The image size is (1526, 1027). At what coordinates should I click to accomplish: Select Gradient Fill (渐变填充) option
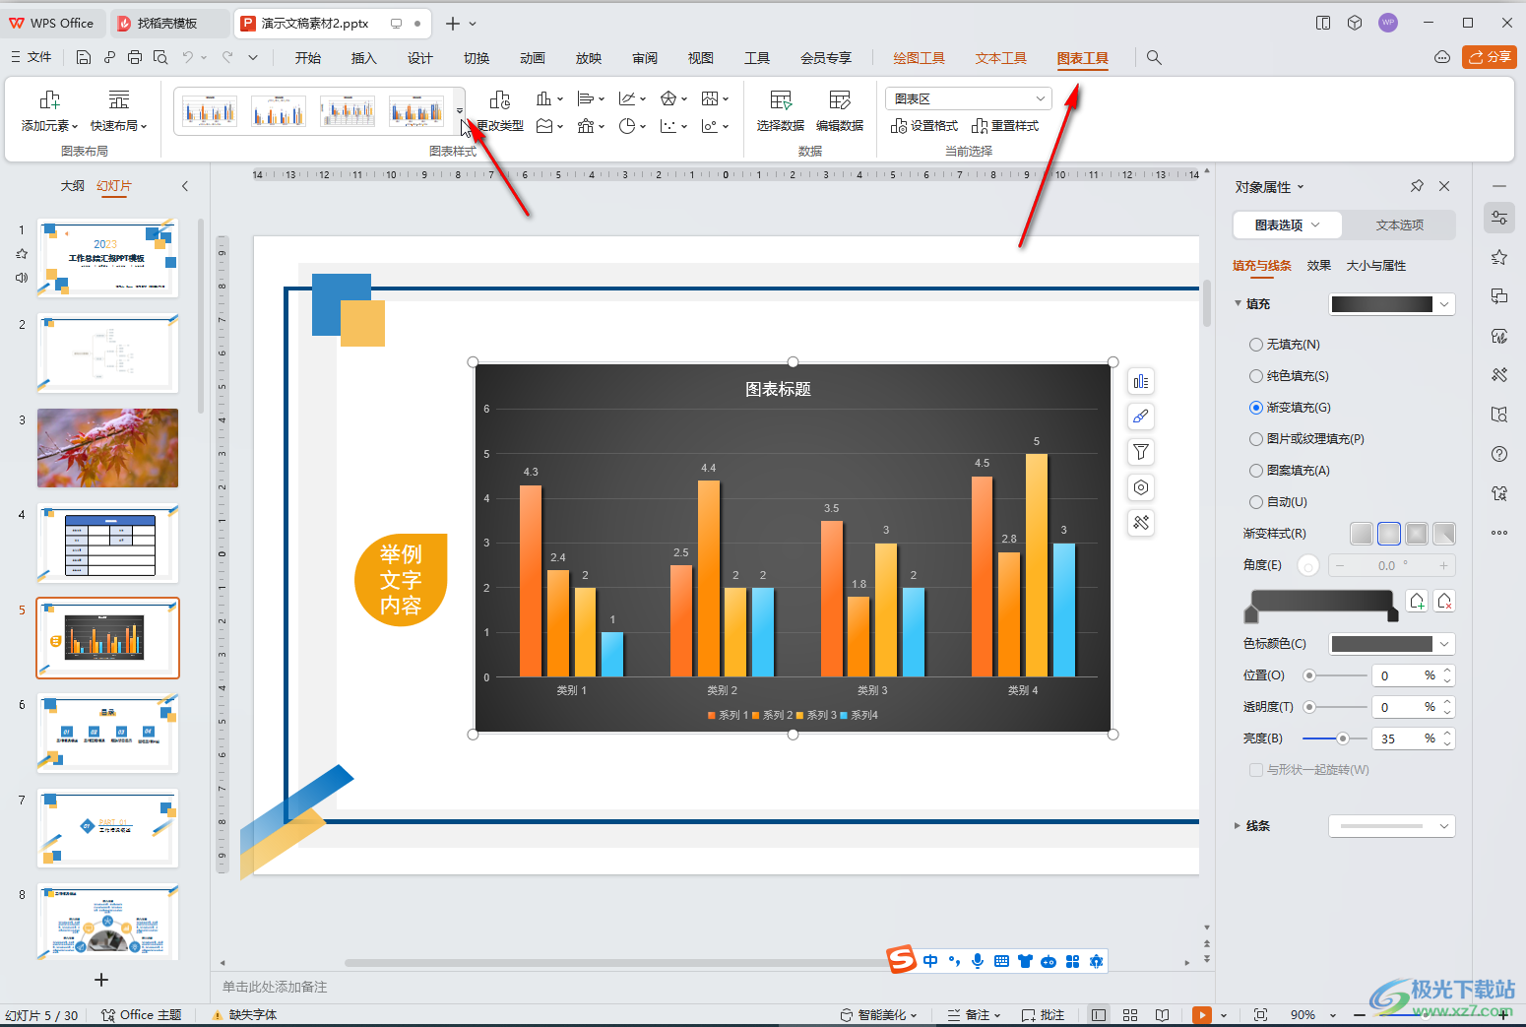[1256, 408]
